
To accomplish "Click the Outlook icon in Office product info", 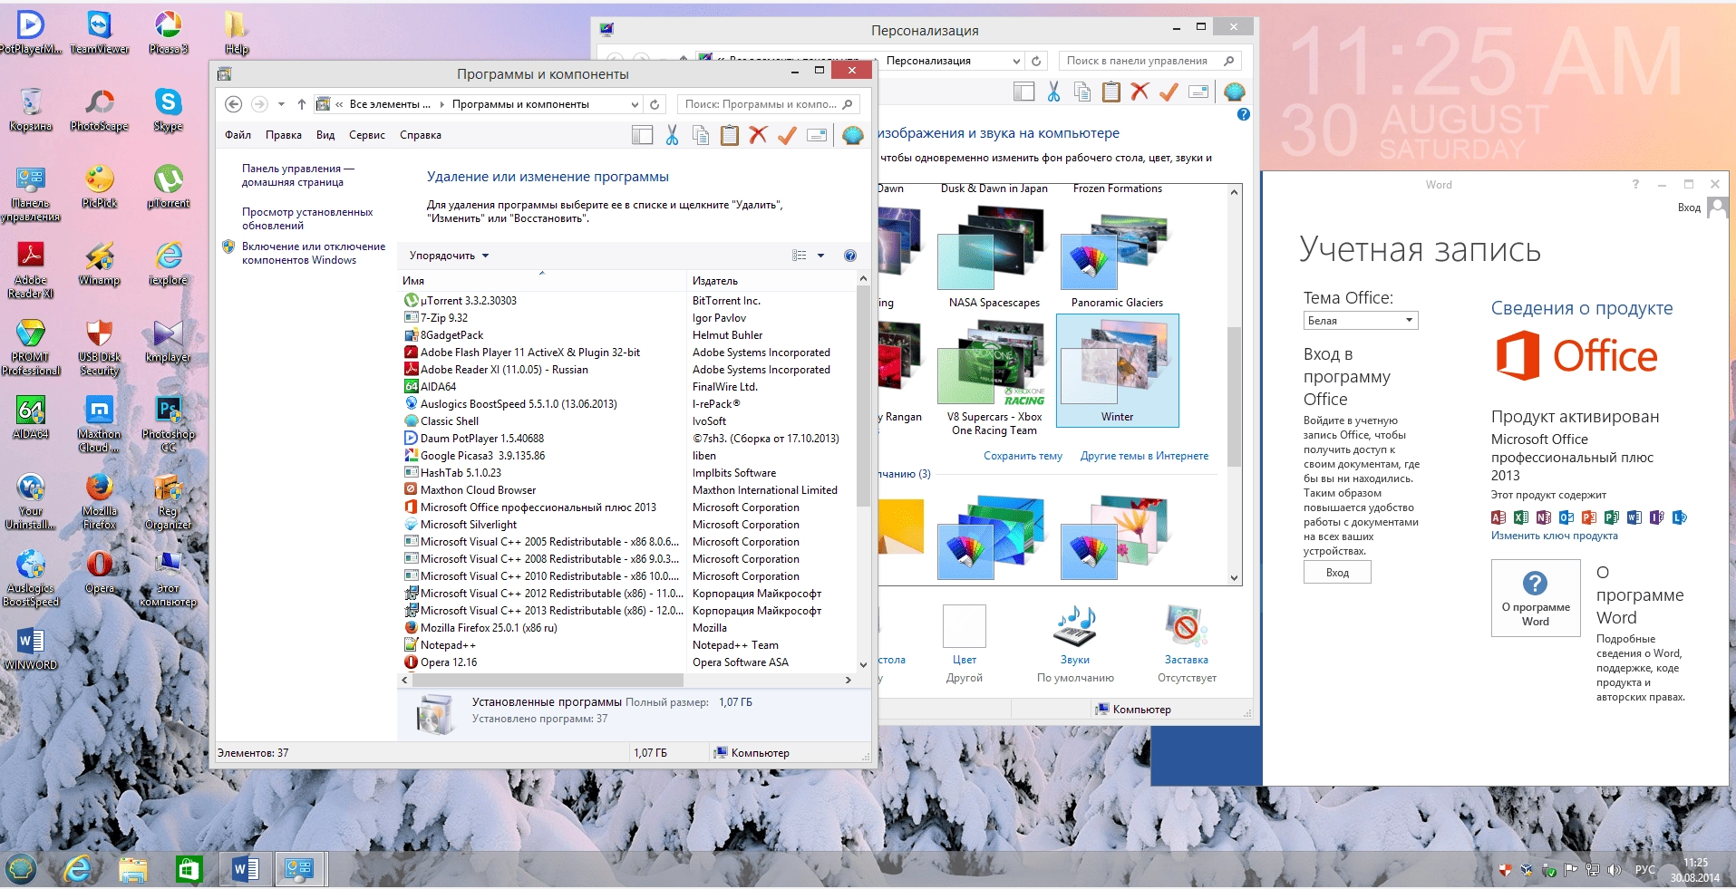I will pos(1566,517).
